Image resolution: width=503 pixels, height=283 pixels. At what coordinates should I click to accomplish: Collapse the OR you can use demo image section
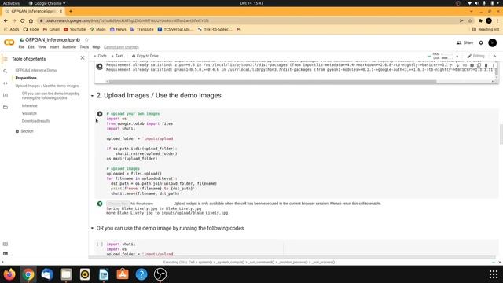click(x=92, y=228)
